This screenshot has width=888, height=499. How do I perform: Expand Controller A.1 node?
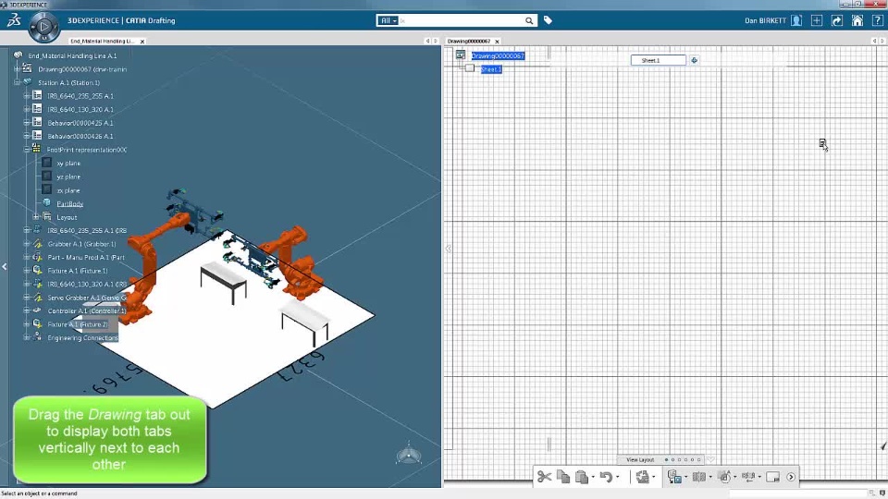point(27,310)
